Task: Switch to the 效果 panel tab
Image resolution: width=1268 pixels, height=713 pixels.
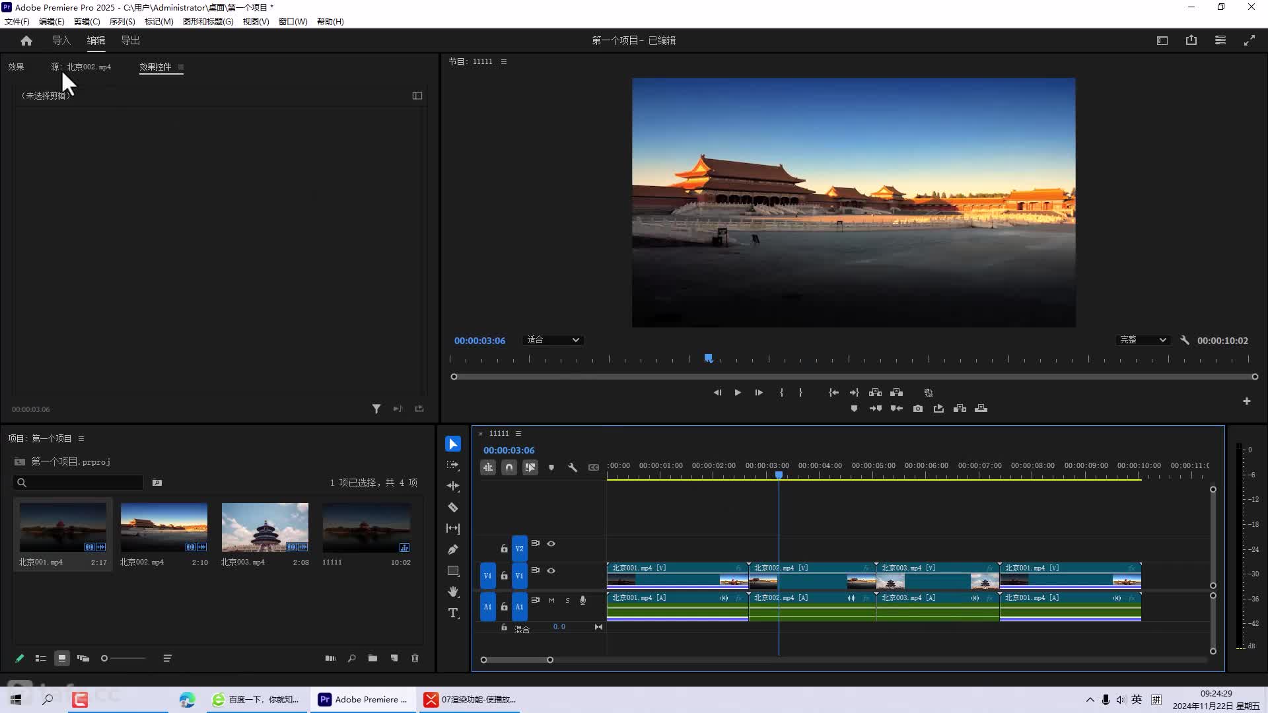Action: point(16,67)
